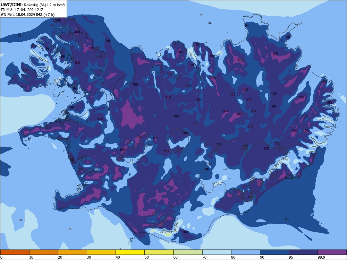Select the 'VT: Fim. 18.04.2024 04Z (+7 h)' line

point(28,15)
